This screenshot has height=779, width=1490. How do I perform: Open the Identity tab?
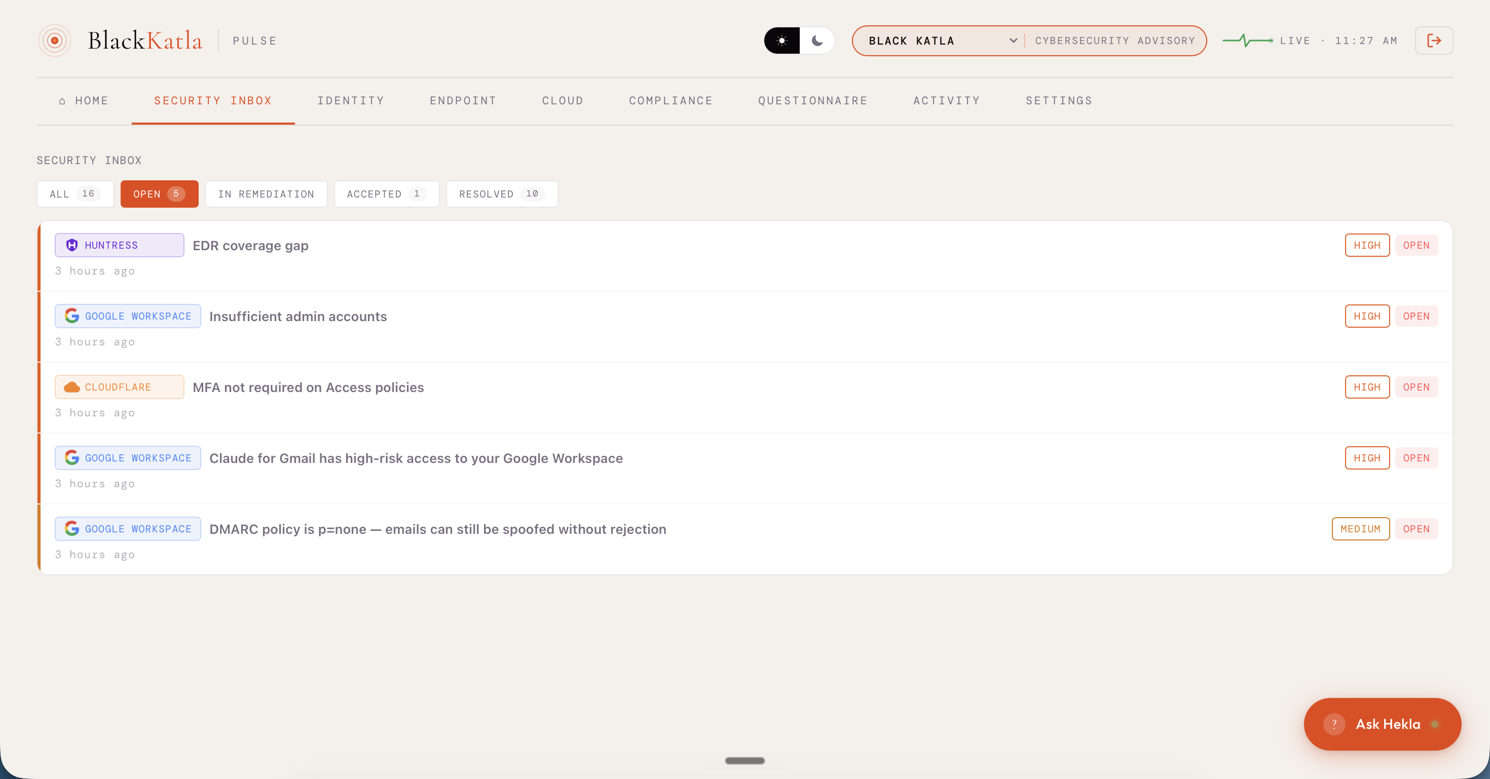[x=351, y=101]
